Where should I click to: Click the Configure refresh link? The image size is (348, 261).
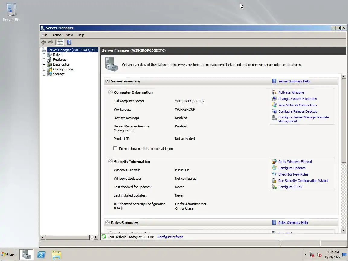(x=170, y=237)
